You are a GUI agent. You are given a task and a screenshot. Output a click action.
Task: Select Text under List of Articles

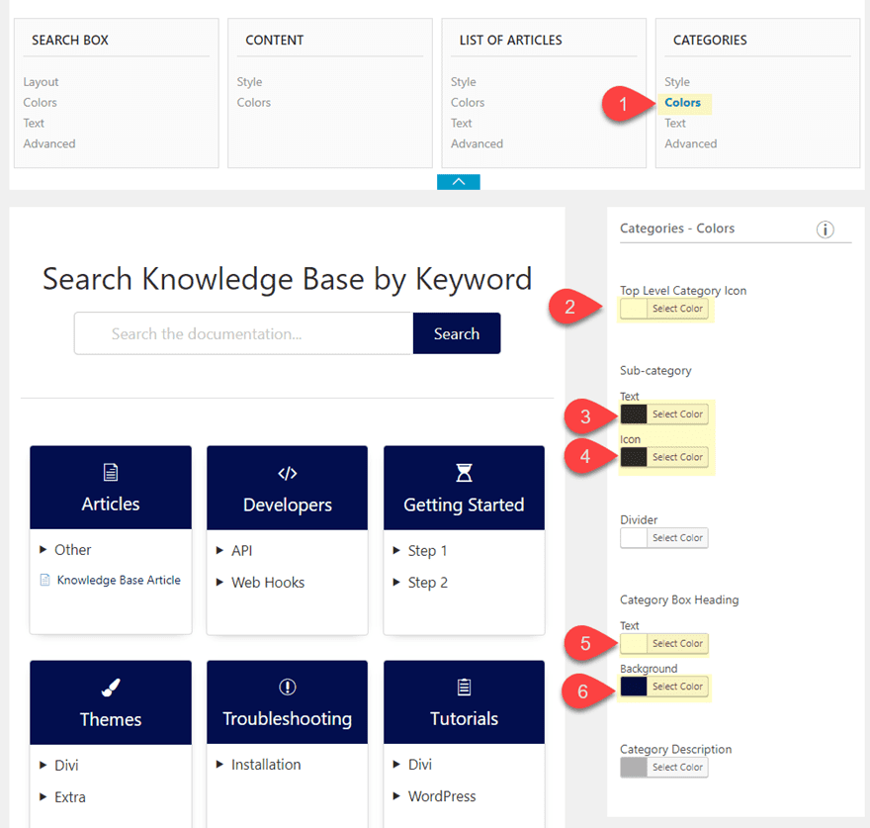pos(462,123)
